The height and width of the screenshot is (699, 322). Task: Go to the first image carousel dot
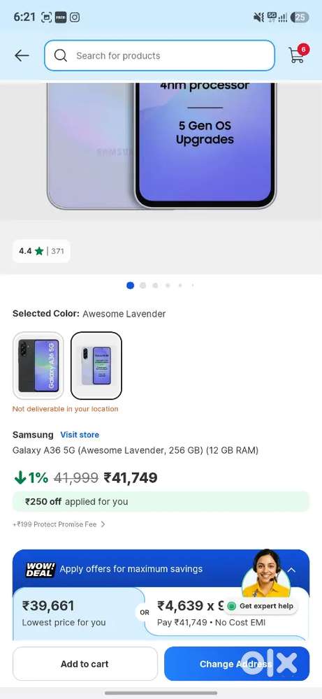130,285
